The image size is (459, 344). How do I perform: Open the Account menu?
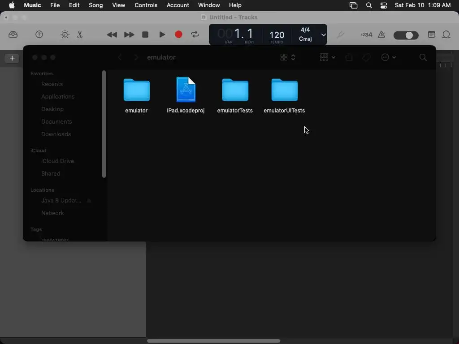tap(178, 5)
